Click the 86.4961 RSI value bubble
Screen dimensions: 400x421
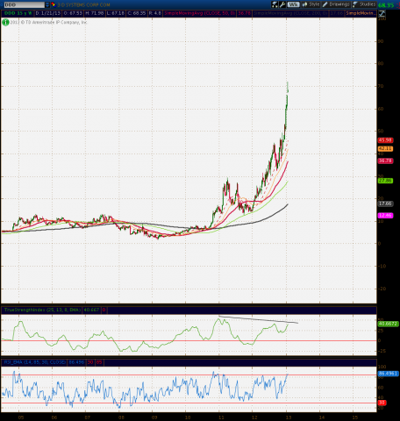(x=389, y=374)
